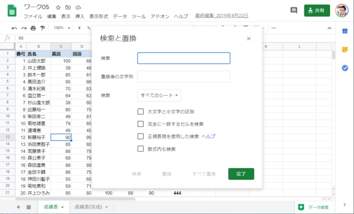Add a new sheet with plus icon
This screenshot has width=354, height=214.
pos(18,207)
